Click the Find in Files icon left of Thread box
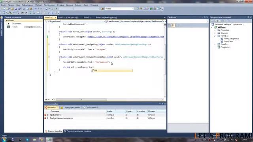 [x=102, y=9]
